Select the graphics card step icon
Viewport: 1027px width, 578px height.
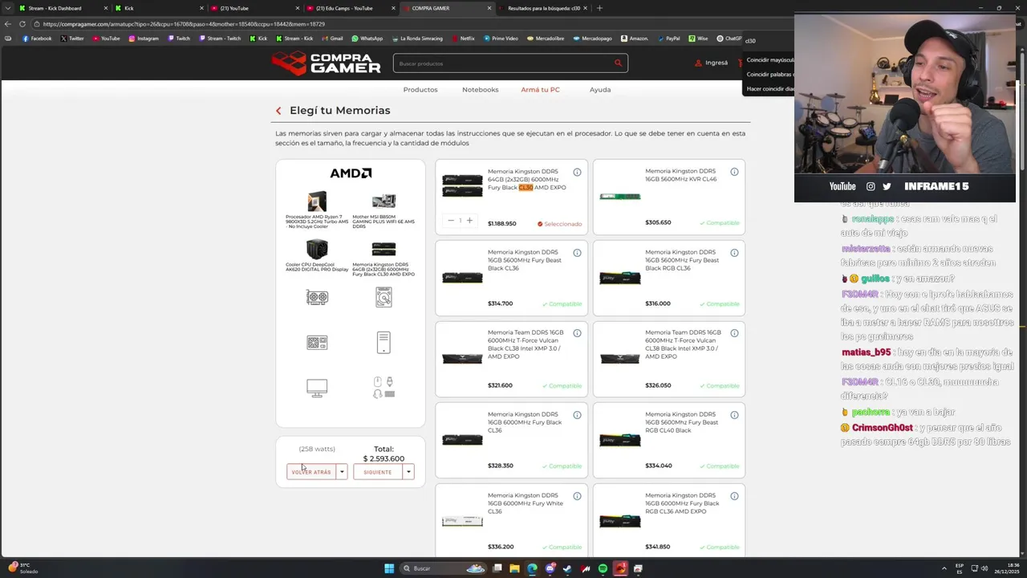(x=317, y=297)
